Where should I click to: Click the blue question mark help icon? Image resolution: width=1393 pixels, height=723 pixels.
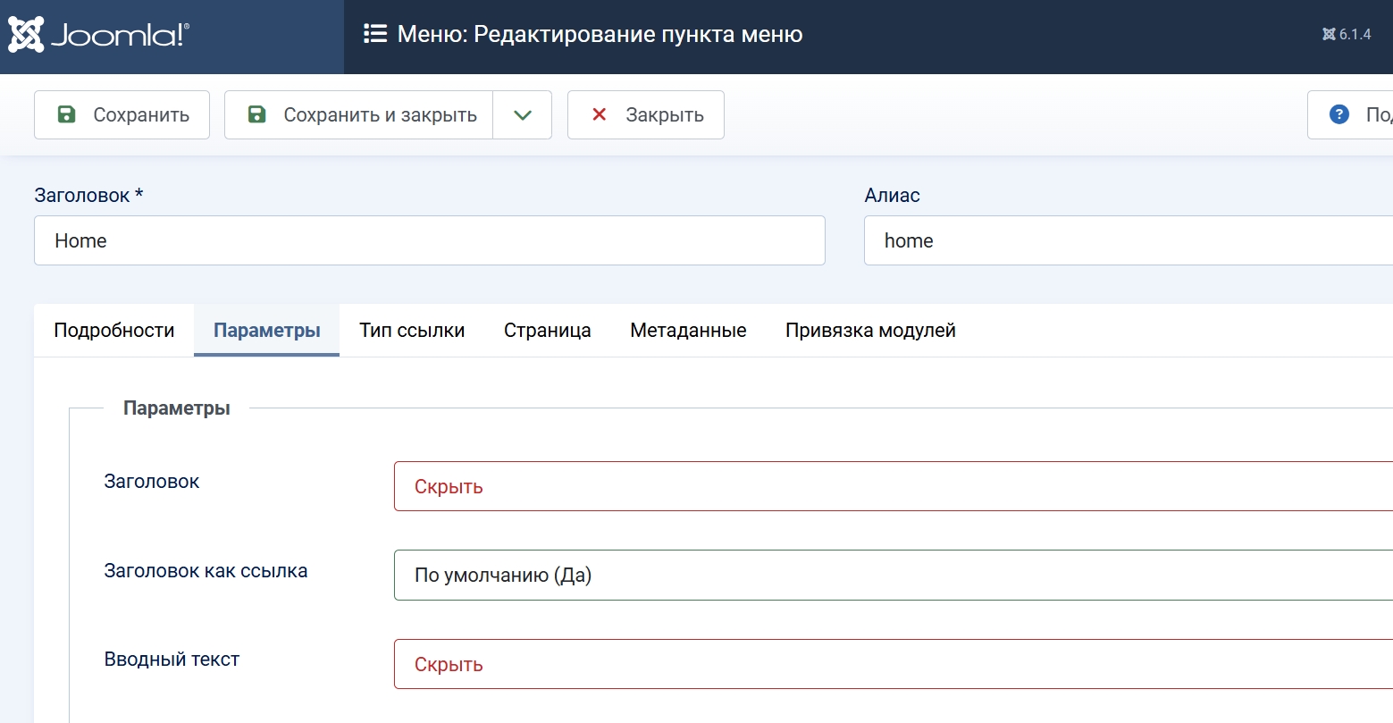1339,114
